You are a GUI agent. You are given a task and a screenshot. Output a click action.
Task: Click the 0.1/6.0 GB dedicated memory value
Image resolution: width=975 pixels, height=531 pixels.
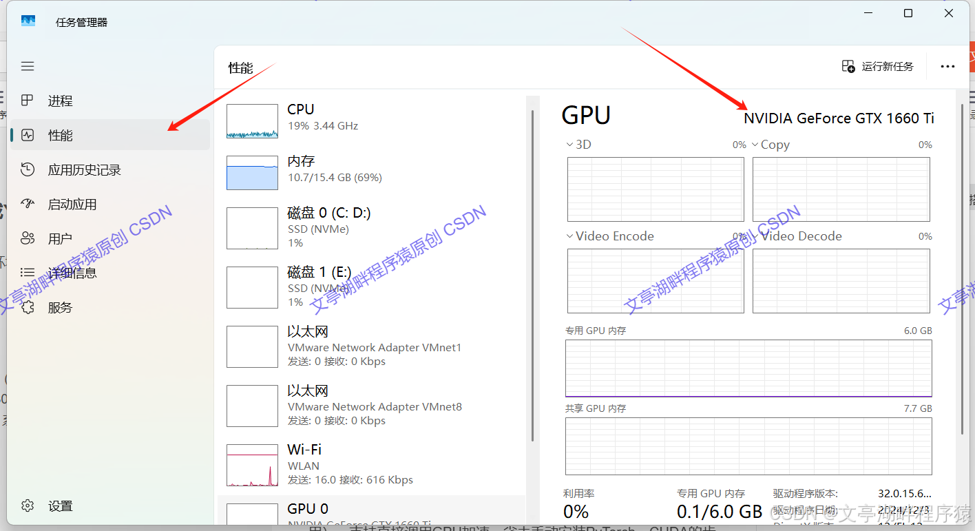[720, 512]
